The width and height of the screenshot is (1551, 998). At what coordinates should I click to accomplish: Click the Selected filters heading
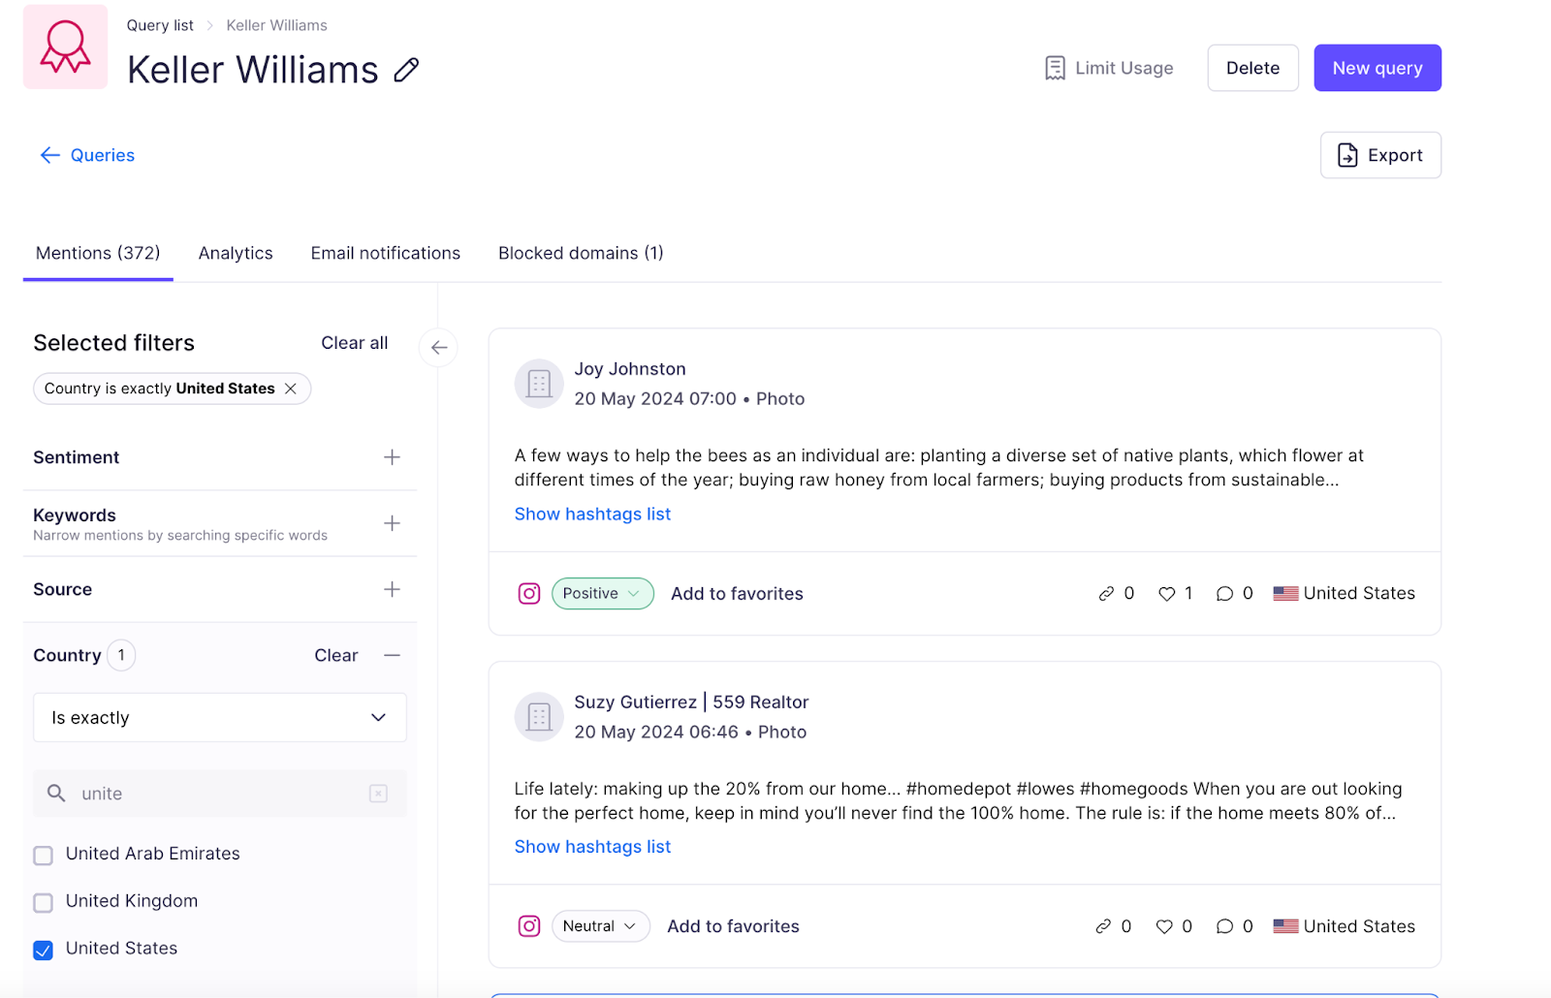pyautogui.click(x=114, y=343)
